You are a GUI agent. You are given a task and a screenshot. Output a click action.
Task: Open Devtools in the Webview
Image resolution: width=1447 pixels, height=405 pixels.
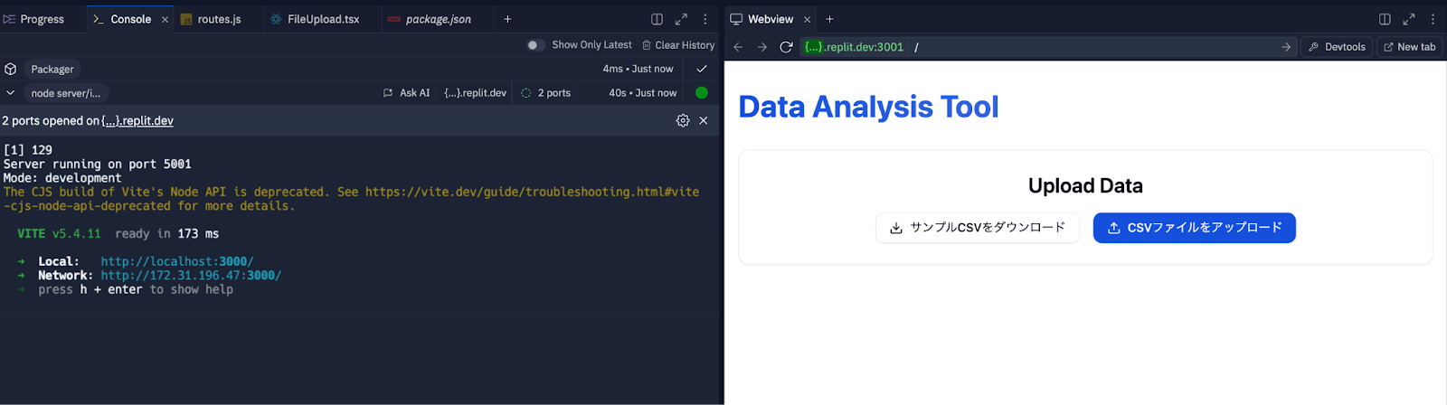pos(1337,47)
